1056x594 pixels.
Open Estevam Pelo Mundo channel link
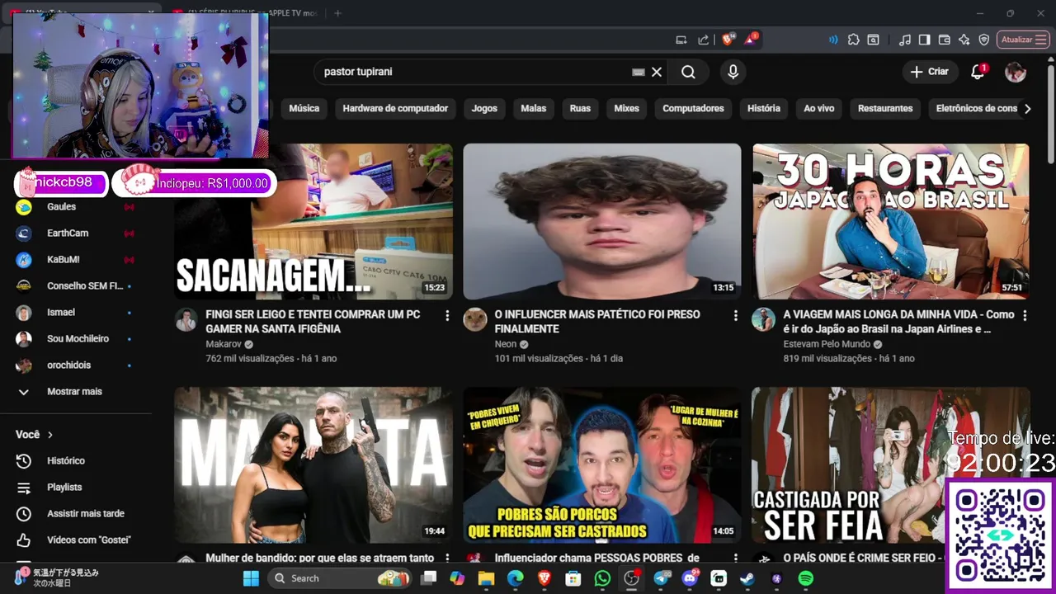pyautogui.click(x=827, y=344)
